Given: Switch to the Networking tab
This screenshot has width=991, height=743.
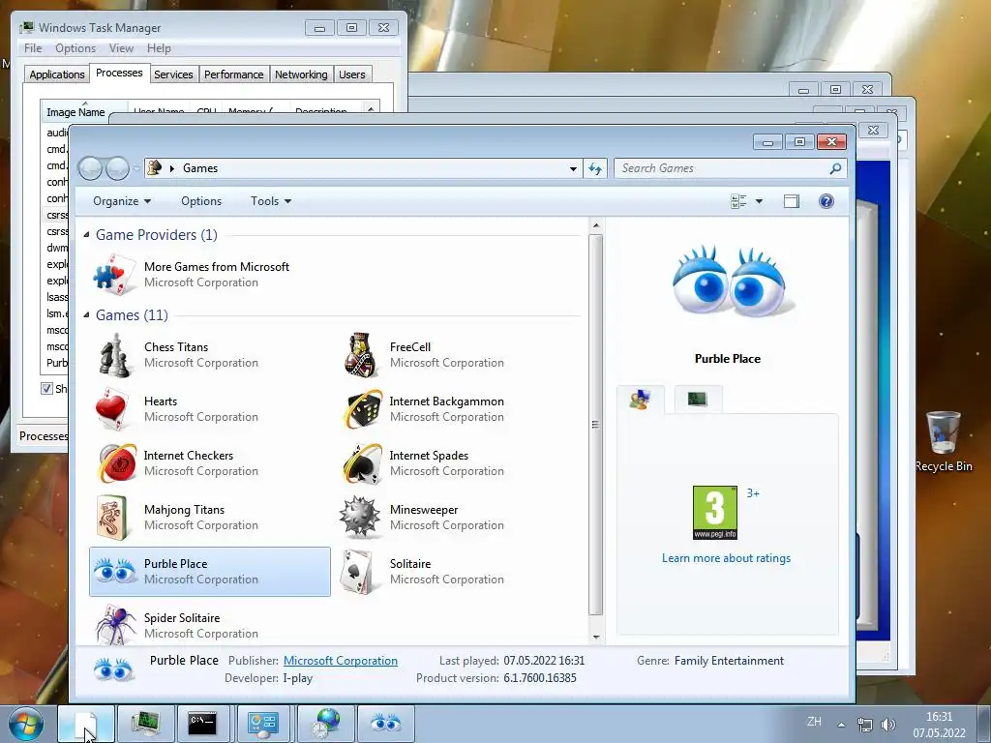Looking at the screenshot, I should tap(301, 74).
